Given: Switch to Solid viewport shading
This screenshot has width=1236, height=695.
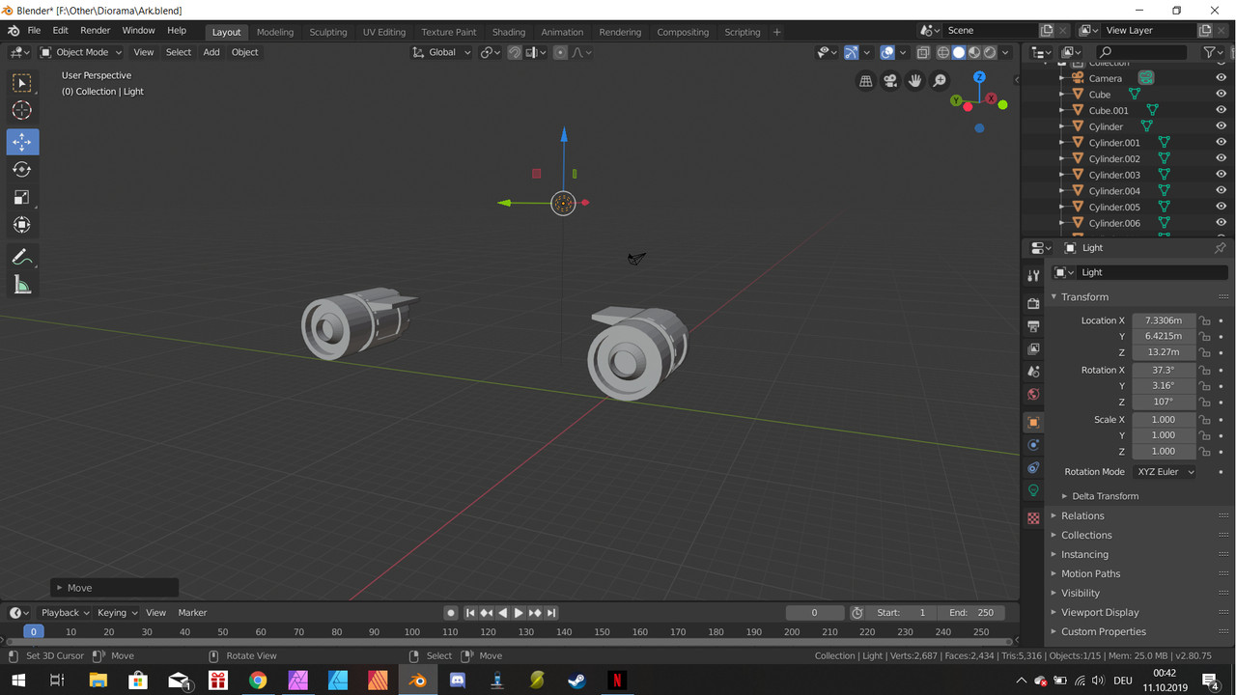Looking at the screenshot, I should 959,52.
